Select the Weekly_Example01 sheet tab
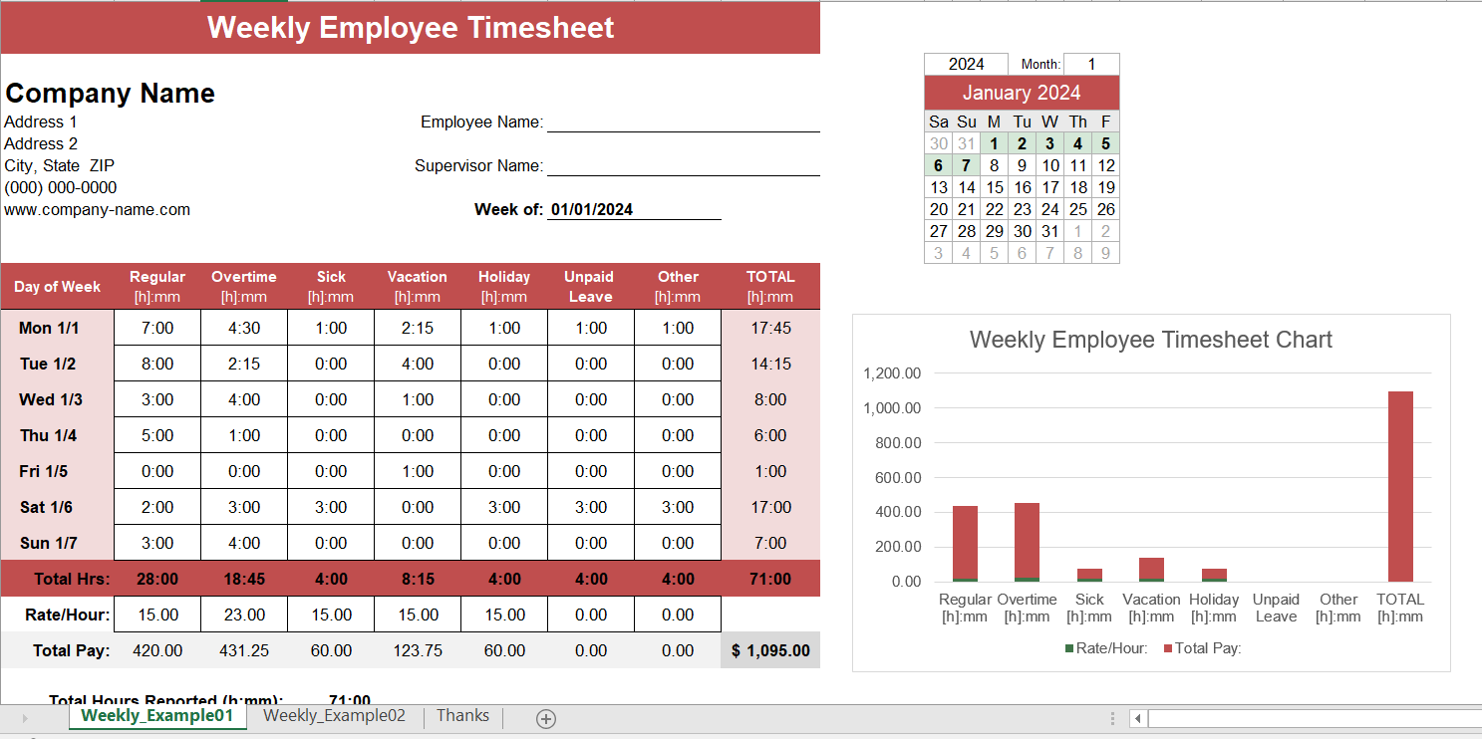The width and height of the screenshot is (1482, 739). 157,716
